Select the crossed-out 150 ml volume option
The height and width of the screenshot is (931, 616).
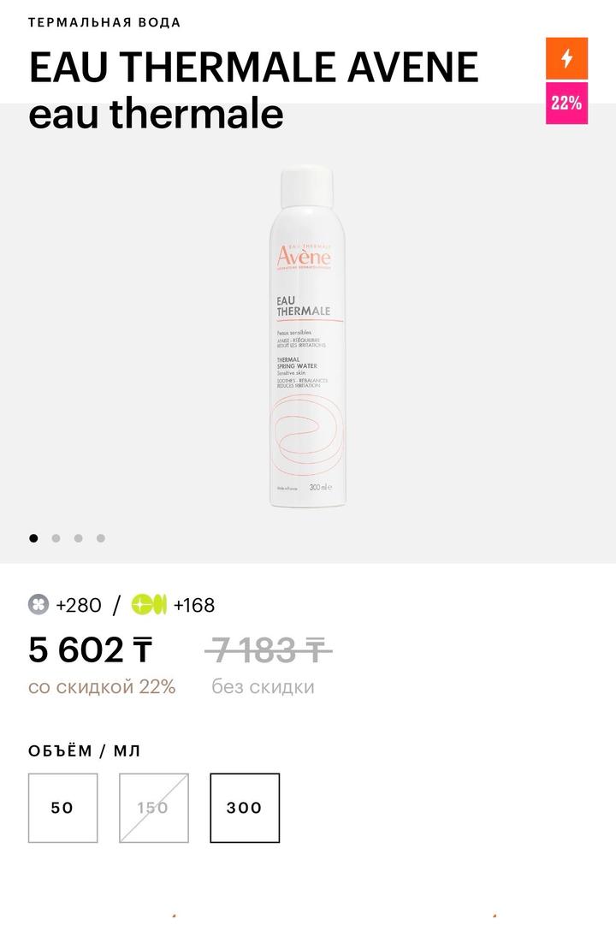click(154, 808)
